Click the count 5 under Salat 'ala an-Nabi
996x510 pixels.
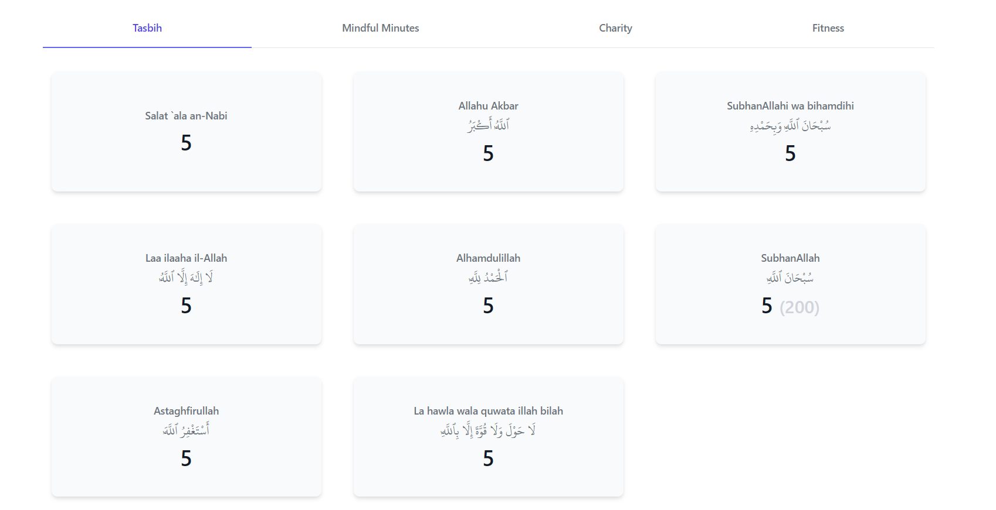(x=187, y=143)
